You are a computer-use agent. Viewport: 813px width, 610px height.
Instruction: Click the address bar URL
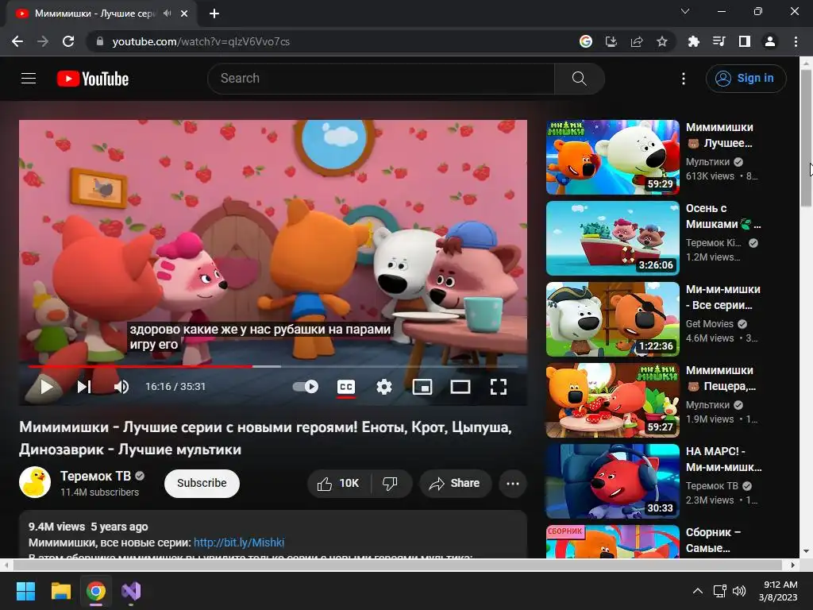[x=201, y=41]
